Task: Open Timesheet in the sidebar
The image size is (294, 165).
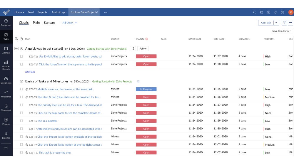Action: point(6,108)
